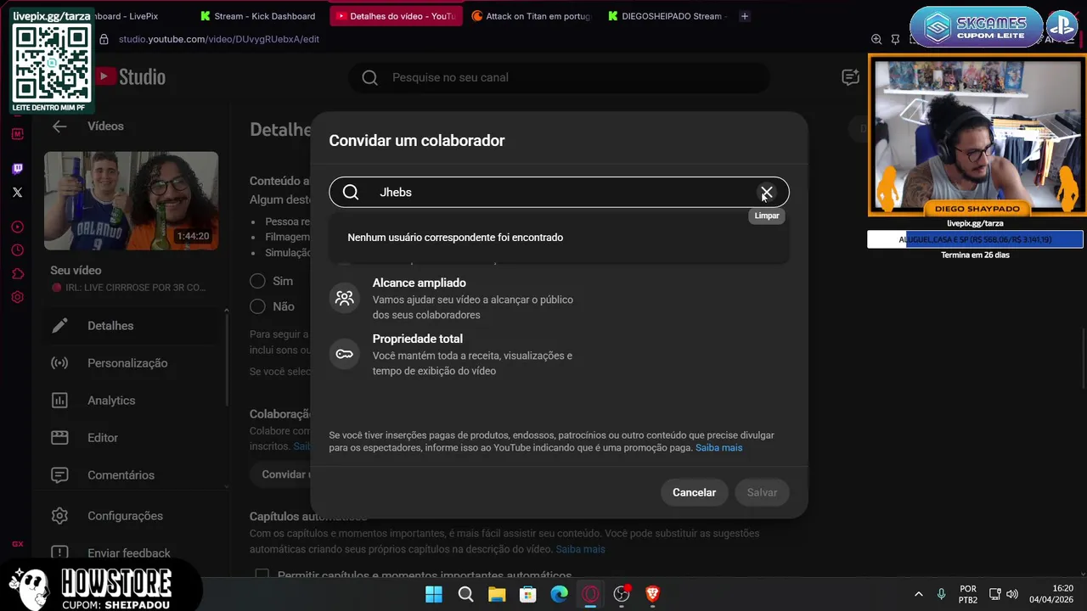Viewport: 1087px width, 611px height.
Task: Click the Configurações gear icon
Action: pos(59,516)
